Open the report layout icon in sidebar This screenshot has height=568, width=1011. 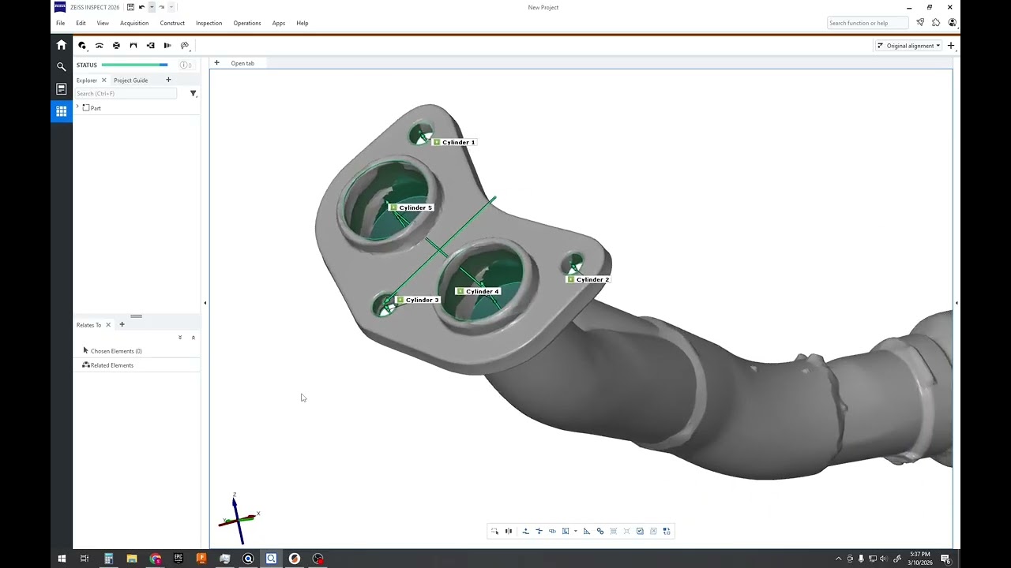[x=62, y=89]
